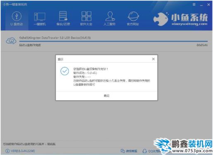Open the 一键装机 tab
Image resolution: width=213 pixels, height=155 pixels.
pyautogui.click(x=40, y=19)
